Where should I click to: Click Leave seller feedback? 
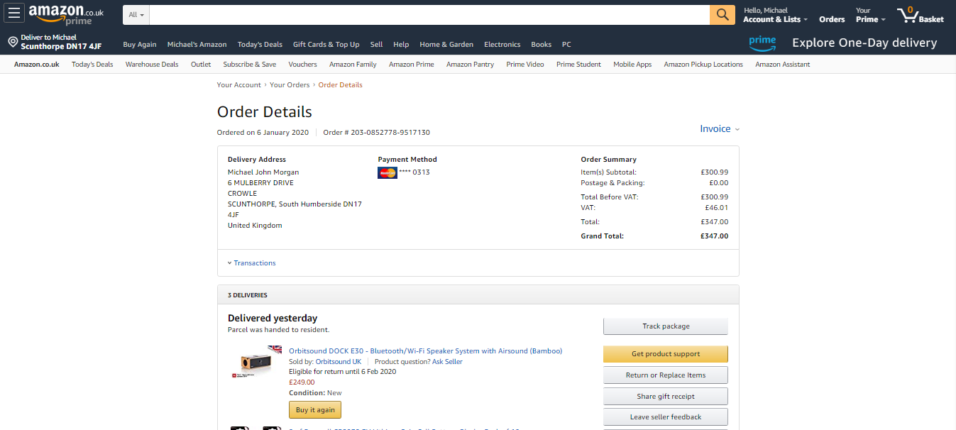click(666, 417)
